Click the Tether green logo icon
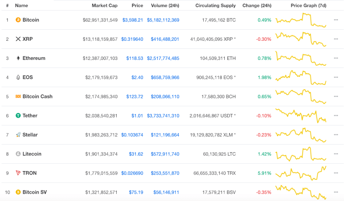 (x=18, y=116)
